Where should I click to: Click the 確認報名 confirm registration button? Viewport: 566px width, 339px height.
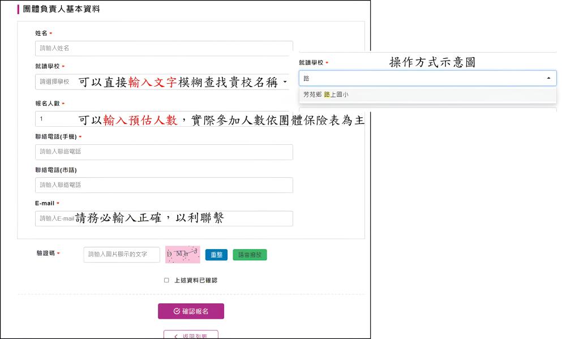click(191, 311)
